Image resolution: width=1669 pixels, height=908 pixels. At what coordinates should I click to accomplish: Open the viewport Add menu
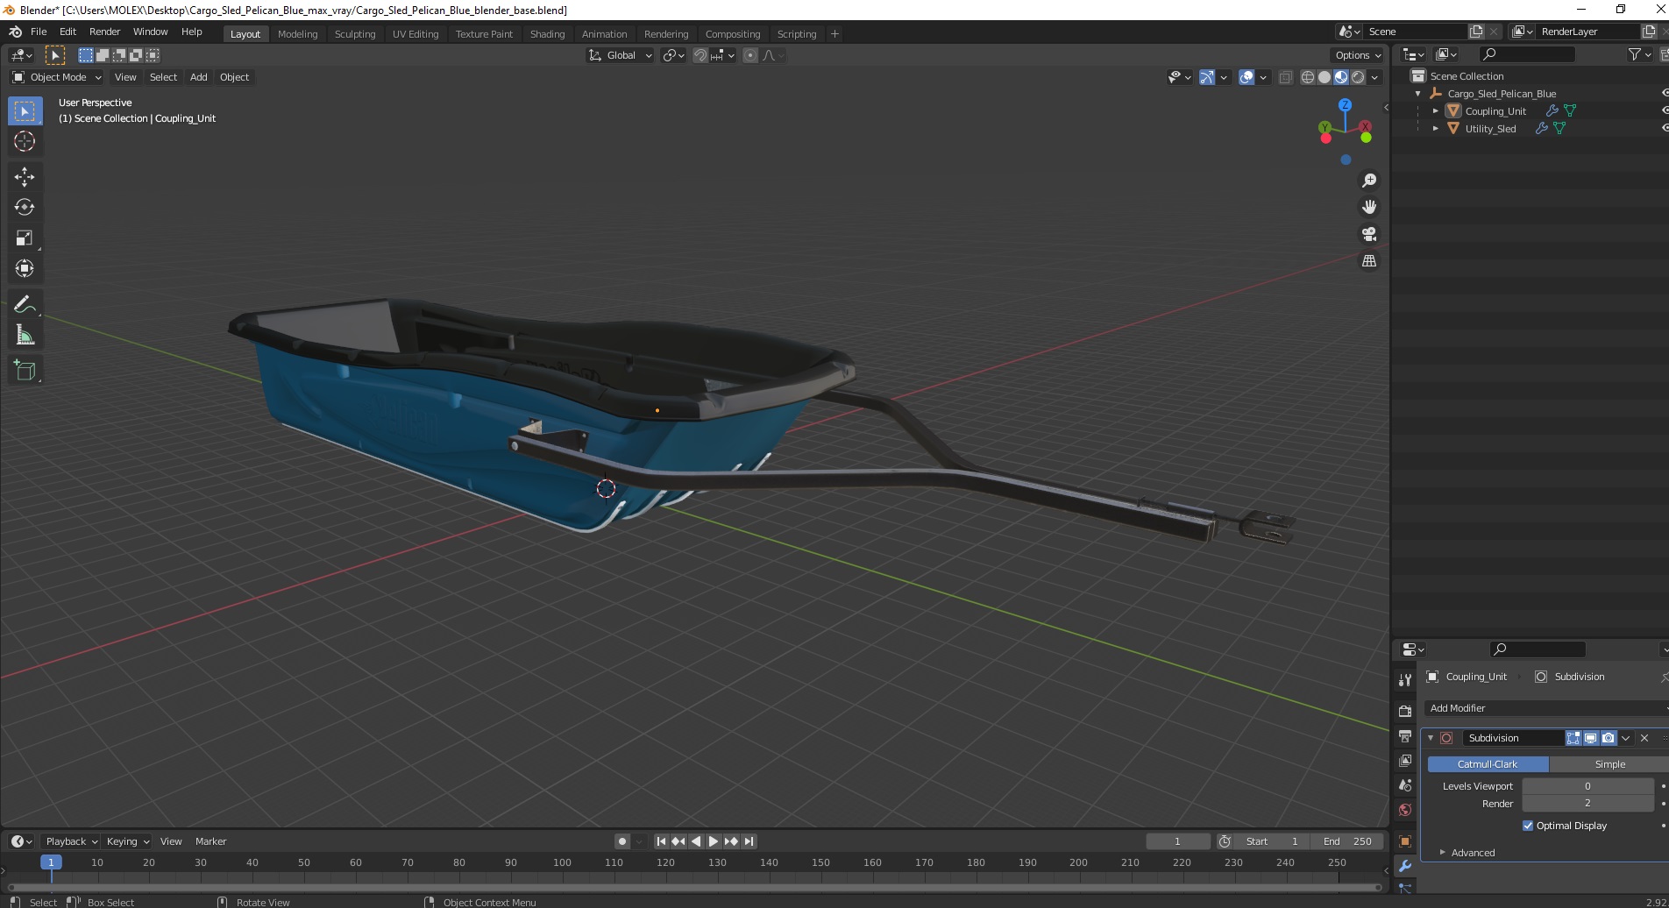(x=199, y=77)
